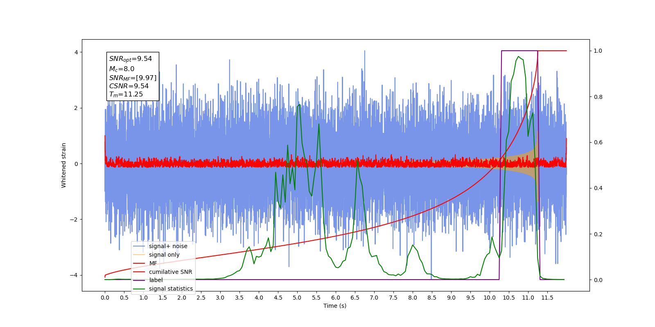Click the x-axis tick label 0.5

[124, 298]
